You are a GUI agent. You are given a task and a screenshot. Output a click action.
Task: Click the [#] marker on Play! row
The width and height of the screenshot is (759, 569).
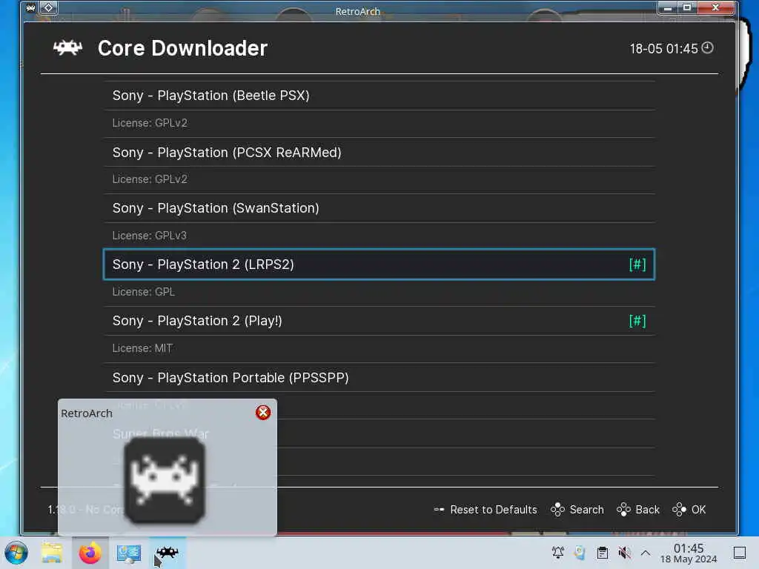(x=637, y=321)
